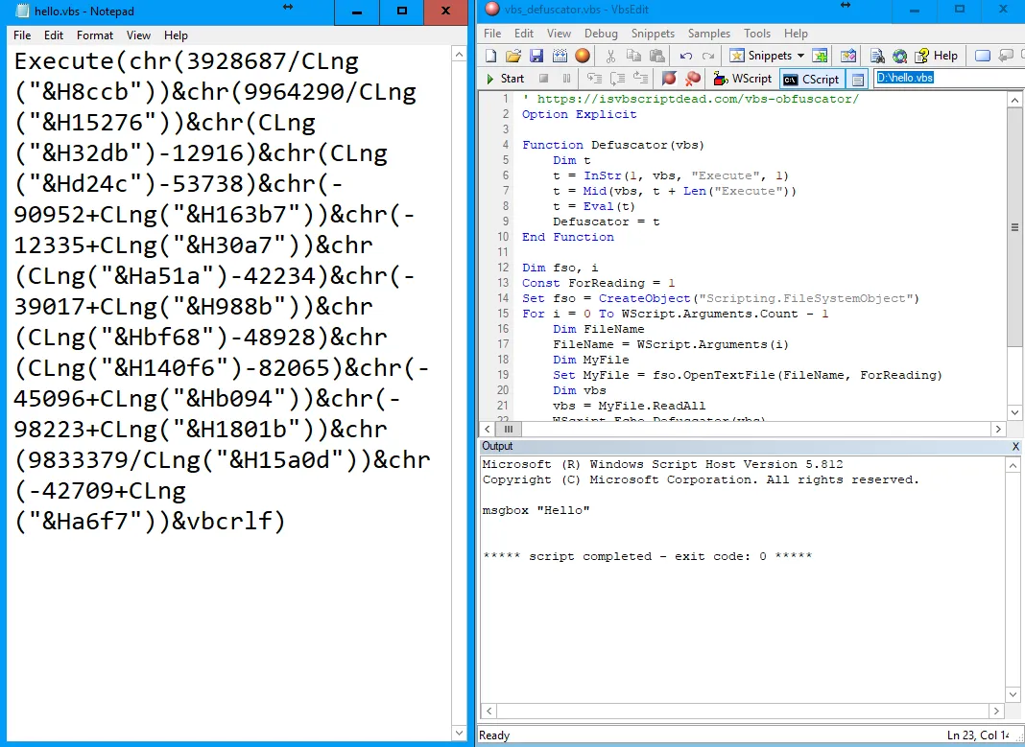The image size is (1025, 747).
Task: Click the 'script completed - exit code' line
Action: point(647,556)
